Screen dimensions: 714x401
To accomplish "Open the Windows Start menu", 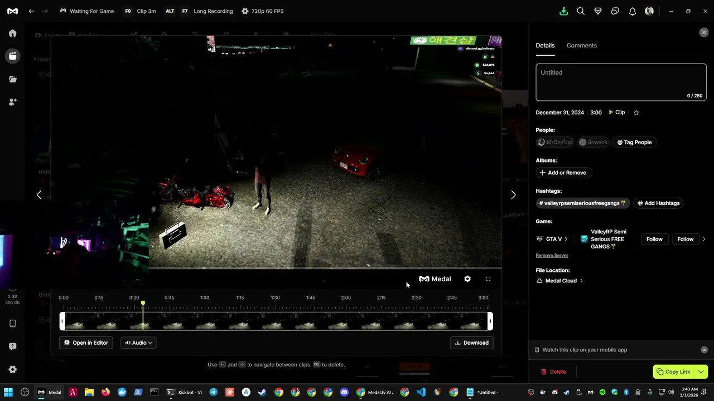I will click(x=8, y=392).
